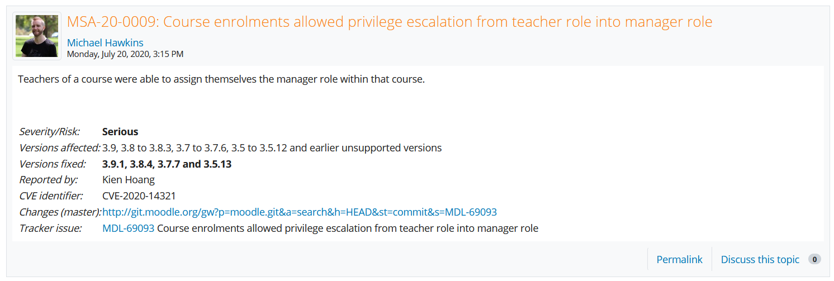Open the MDL-69093 tracker issue link
The width and height of the screenshot is (834, 281).
click(x=128, y=228)
